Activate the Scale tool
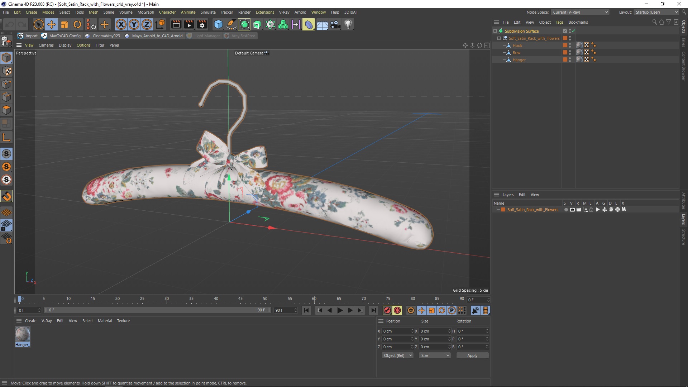This screenshot has width=688, height=387. tap(64, 24)
